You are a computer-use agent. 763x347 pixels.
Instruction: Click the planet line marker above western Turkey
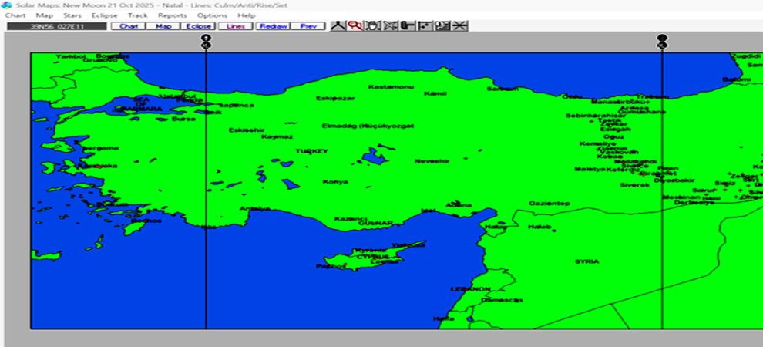coord(206,42)
